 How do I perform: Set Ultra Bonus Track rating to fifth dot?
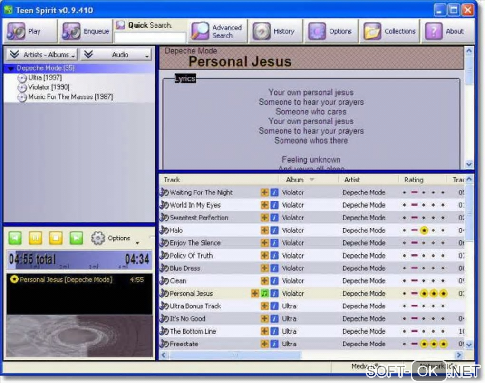pos(443,306)
